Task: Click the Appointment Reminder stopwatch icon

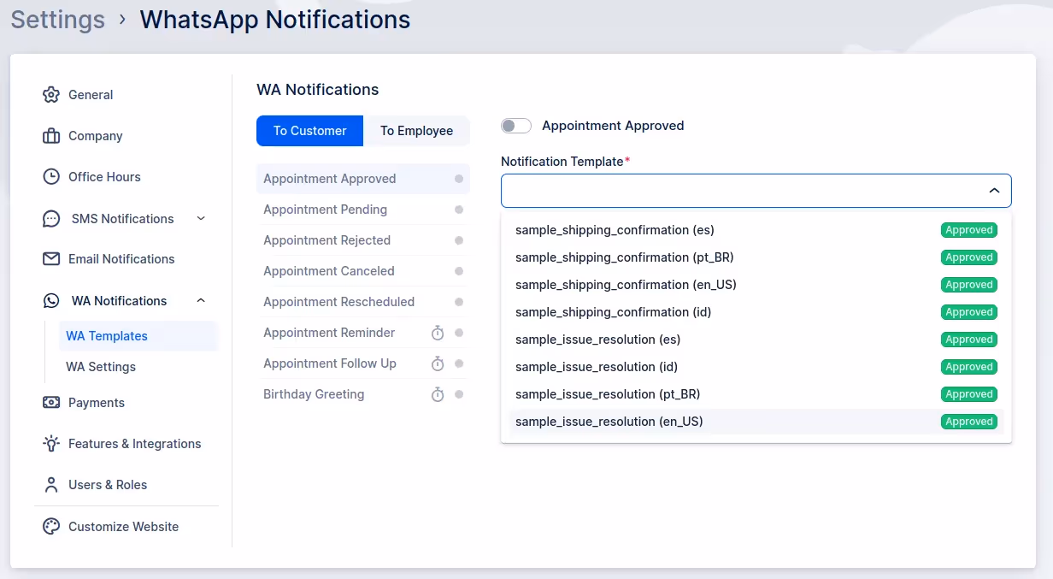Action: click(x=438, y=333)
